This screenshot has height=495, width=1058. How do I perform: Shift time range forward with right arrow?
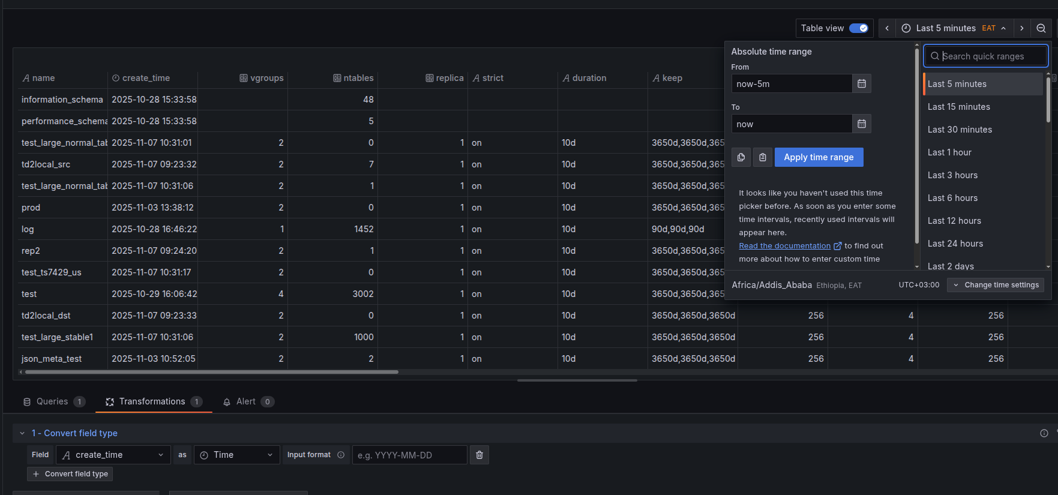(x=1021, y=28)
